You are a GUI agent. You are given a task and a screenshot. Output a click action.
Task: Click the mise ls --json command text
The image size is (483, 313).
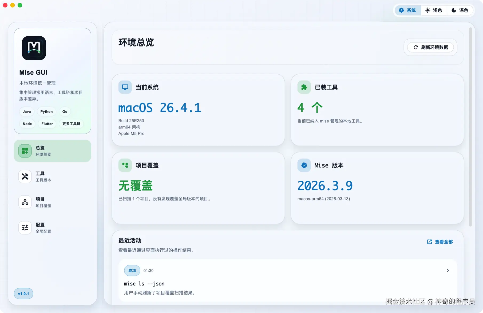click(x=144, y=284)
